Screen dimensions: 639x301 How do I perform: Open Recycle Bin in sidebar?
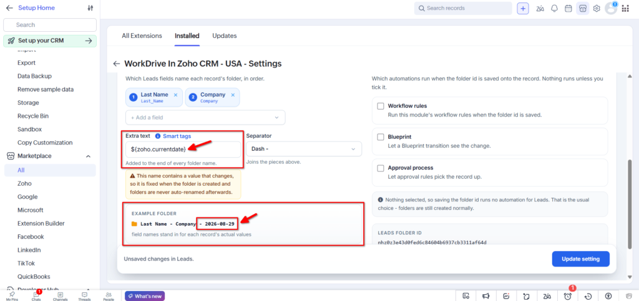tap(33, 116)
